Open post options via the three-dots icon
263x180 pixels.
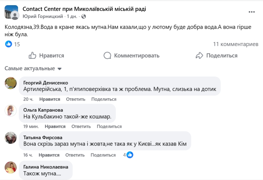252,12
